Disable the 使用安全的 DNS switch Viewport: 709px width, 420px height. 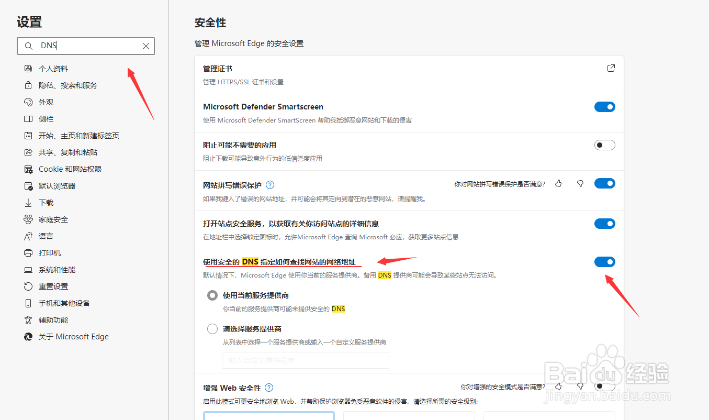point(604,262)
